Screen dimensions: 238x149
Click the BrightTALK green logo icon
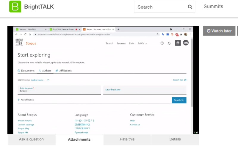coord(15,7)
